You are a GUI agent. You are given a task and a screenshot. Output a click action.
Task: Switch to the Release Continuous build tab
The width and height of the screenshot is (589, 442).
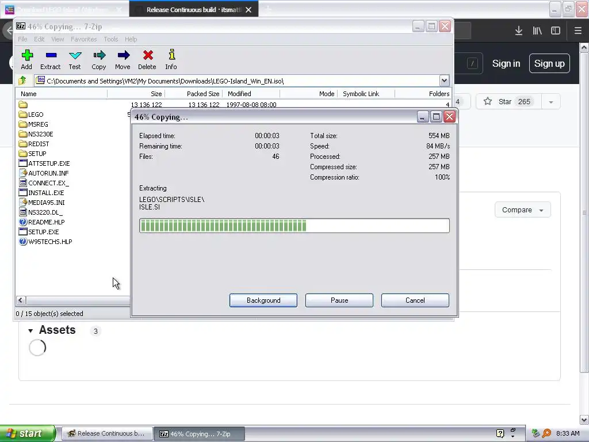[194, 10]
